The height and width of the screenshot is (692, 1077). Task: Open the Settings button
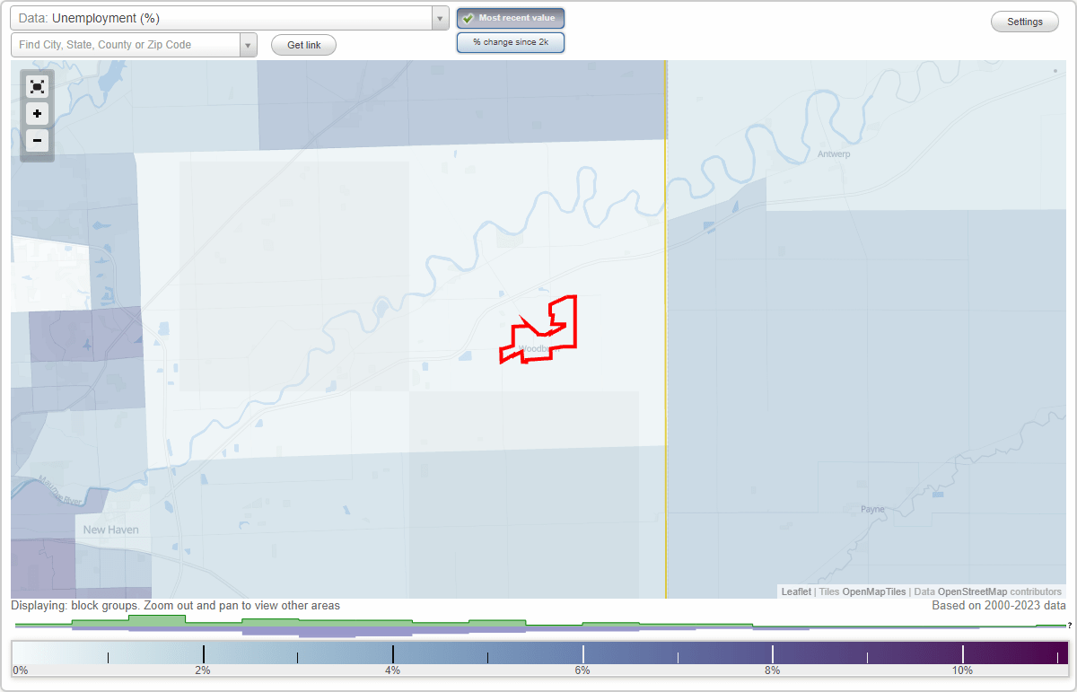point(1025,22)
